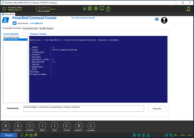Image resolution: width=194 pixels, height=138 pixels.
Task: Click the camera screenshot icon
Action: [31, 135]
